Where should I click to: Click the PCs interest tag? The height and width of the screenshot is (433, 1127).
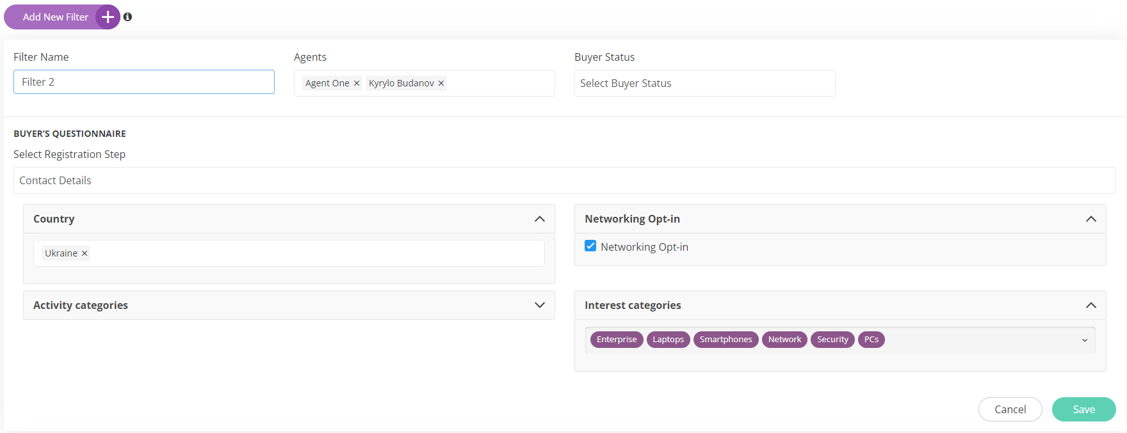coord(871,340)
